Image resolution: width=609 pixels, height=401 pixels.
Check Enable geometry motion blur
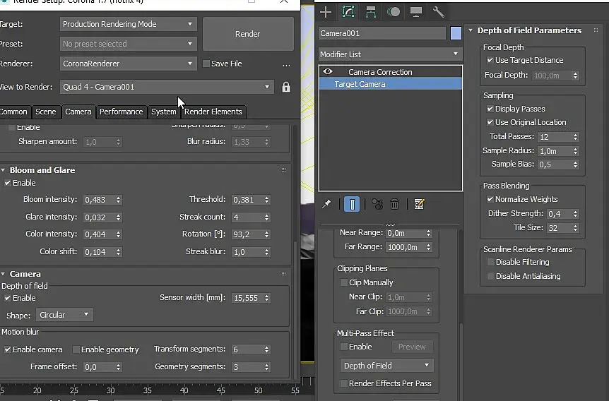pos(76,349)
